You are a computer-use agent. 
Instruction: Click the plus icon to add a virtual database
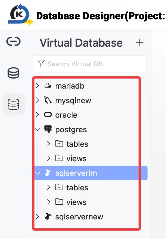coord(140,42)
